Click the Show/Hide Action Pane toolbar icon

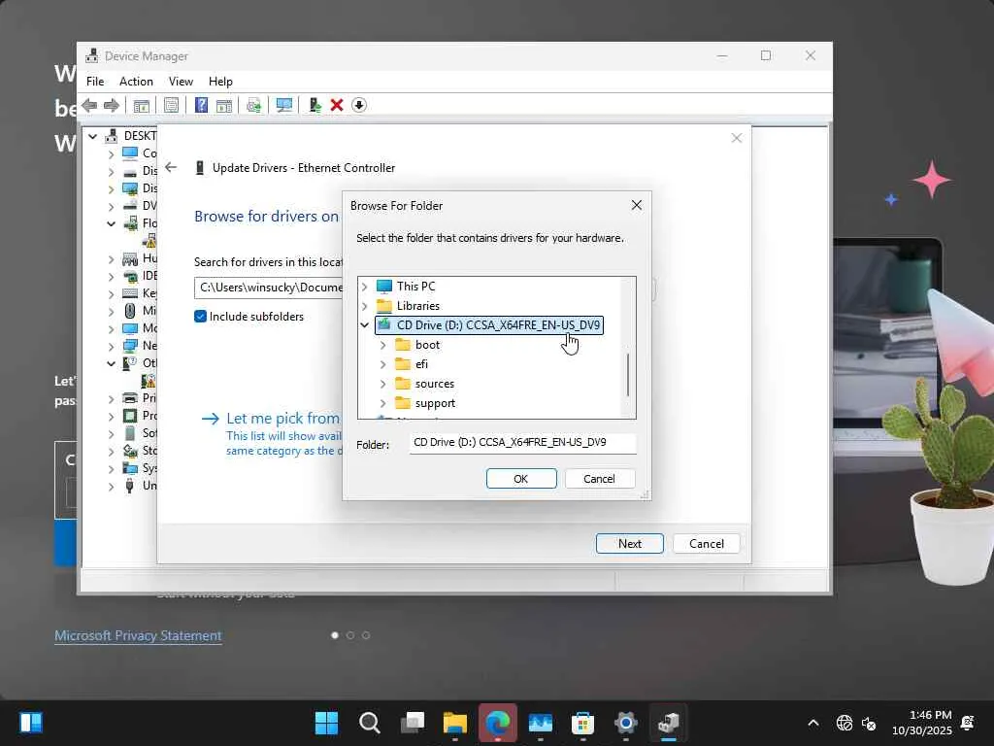coord(224,105)
